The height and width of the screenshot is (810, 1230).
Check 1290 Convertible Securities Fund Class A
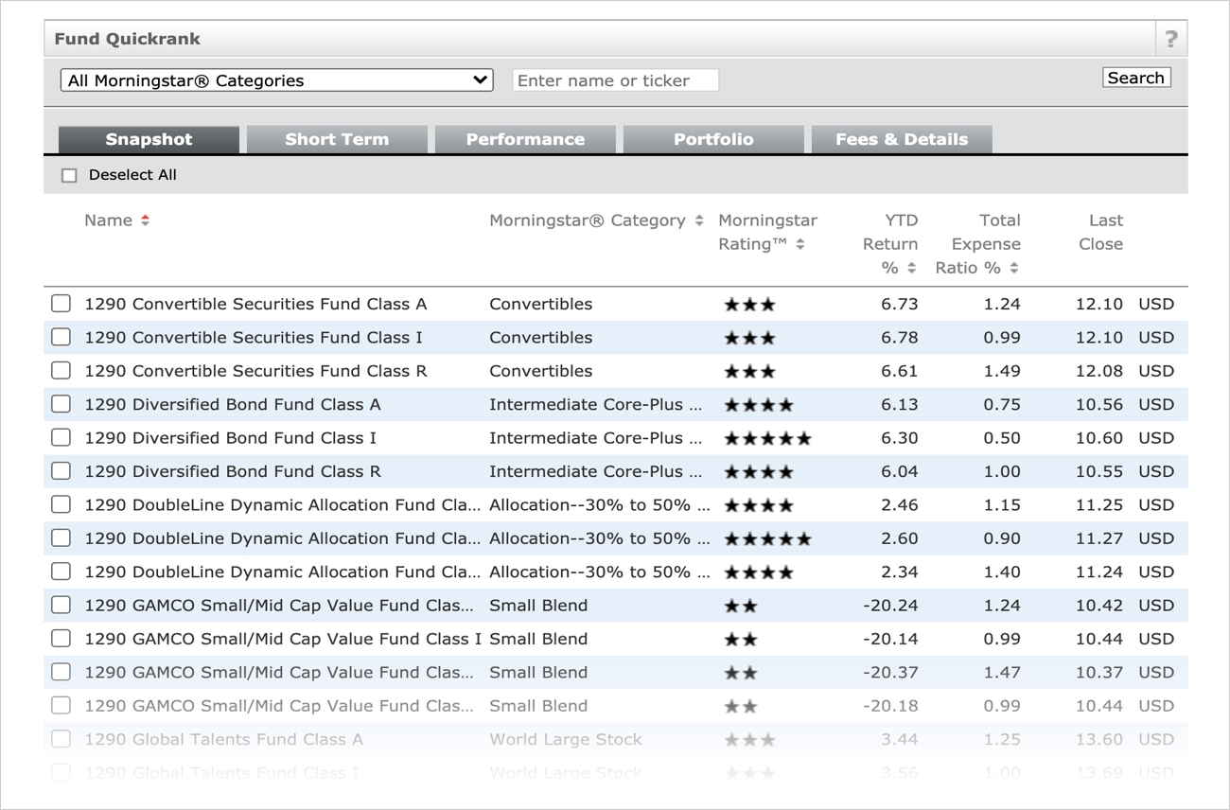click(x=61, y=304)
